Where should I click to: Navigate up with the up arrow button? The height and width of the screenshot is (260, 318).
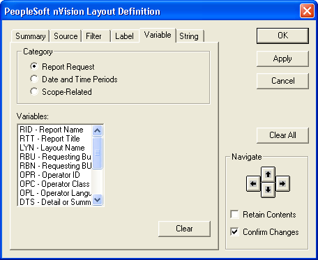pyautogui.click(x=268, y=174)
